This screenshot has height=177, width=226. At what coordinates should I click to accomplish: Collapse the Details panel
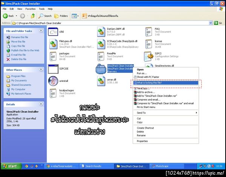[x=41, y=104]
